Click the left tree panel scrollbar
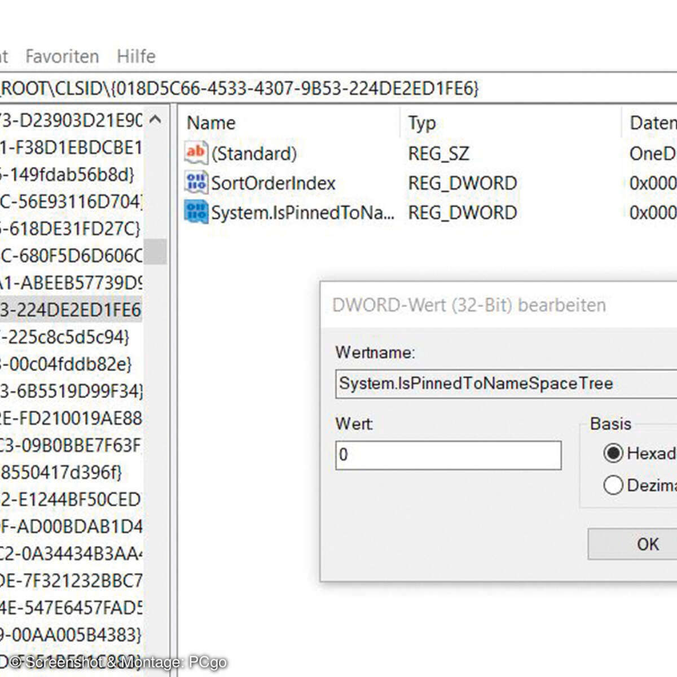Image resolution: width=677 pixels, height=677 pixels. [156, 243]
